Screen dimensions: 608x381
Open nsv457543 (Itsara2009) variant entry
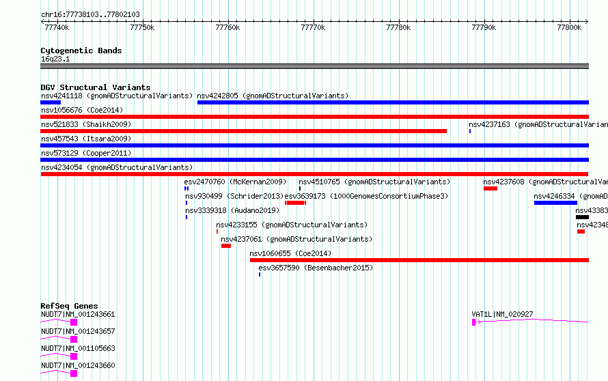pos(86,139)
